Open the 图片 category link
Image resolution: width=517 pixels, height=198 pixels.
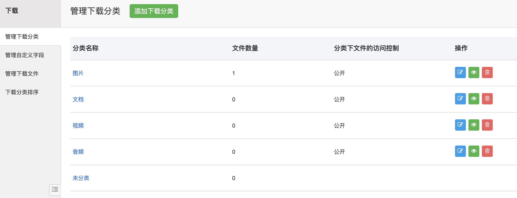[78, 73]
